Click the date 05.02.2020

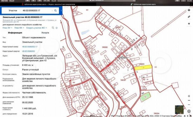point(28,103)
